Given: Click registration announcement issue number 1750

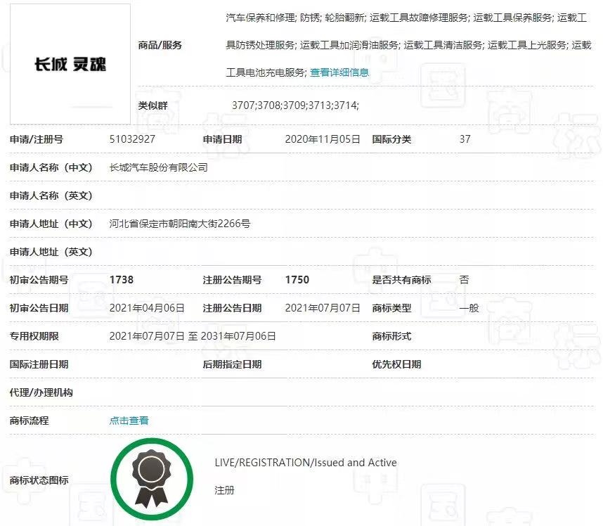Looking at the screenshot, I should click(x=297, y=280).
